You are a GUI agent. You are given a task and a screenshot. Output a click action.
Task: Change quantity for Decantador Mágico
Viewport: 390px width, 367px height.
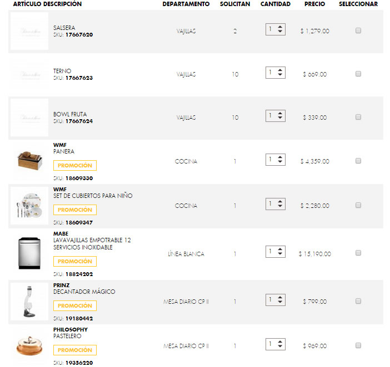pos(276,300)
